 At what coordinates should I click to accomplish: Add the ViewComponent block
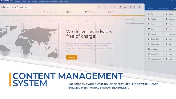[155, 59]
